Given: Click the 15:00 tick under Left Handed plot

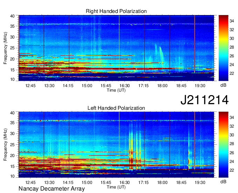Looking at the screenshot, I should point(87,182).
